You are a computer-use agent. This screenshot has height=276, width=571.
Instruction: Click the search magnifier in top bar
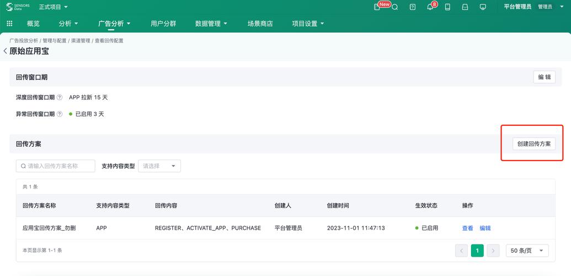pos(394,7)
